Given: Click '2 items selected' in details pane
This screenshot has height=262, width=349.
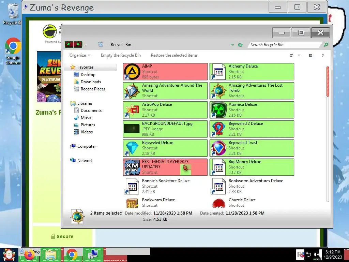Looking at the screenshot, I should [106, 213].
